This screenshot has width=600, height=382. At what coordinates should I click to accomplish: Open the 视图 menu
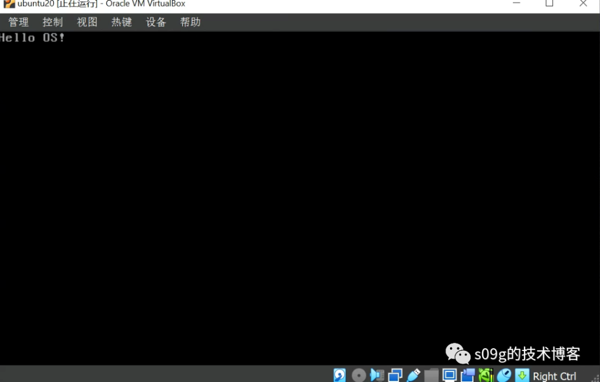click(87, 22)
